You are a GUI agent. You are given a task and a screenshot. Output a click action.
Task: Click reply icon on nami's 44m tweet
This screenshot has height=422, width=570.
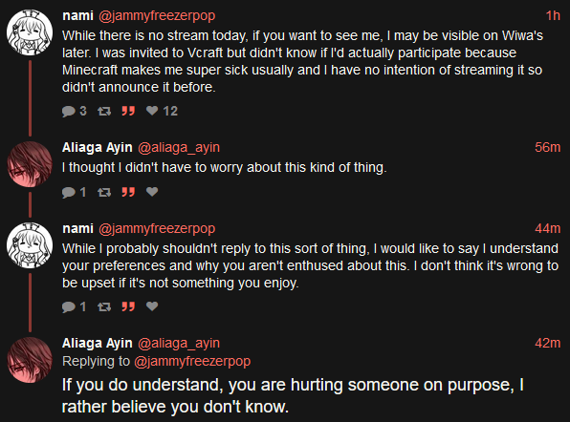pos(68,307)
